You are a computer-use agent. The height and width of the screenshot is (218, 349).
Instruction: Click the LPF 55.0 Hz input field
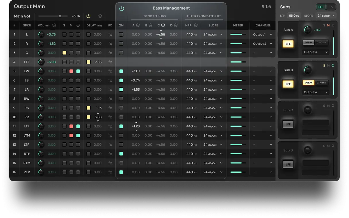[294, 16]
